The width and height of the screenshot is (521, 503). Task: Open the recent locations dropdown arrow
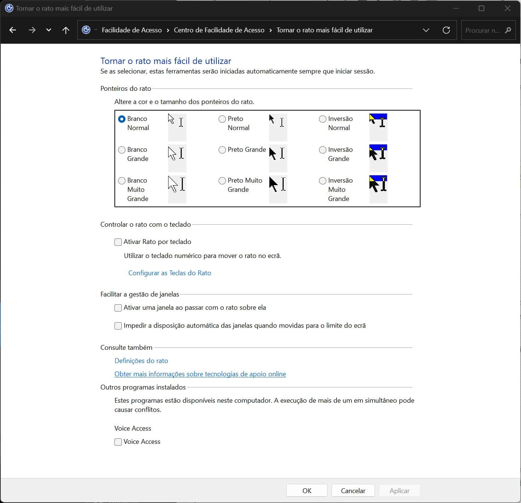click(49, 30)
